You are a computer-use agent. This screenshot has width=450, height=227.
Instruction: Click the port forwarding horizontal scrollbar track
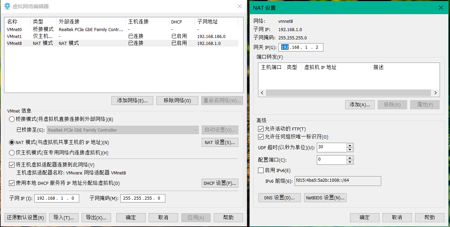[x=348, y=93]
